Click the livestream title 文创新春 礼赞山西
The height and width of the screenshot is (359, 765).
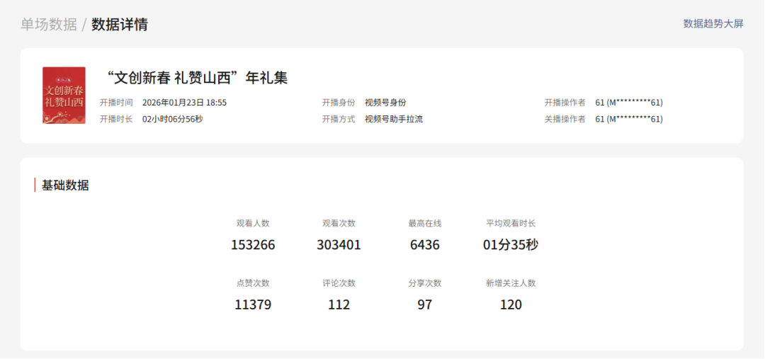196,78
